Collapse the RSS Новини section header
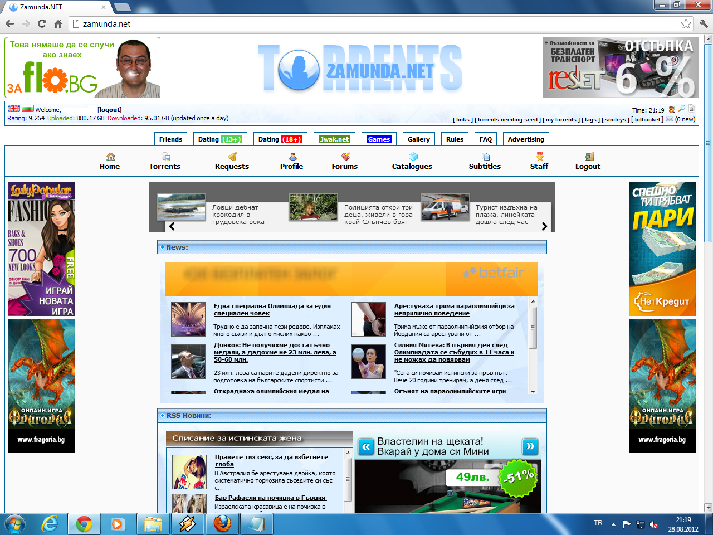Screen dimensions: 713x535 click(x=163, y=415)
